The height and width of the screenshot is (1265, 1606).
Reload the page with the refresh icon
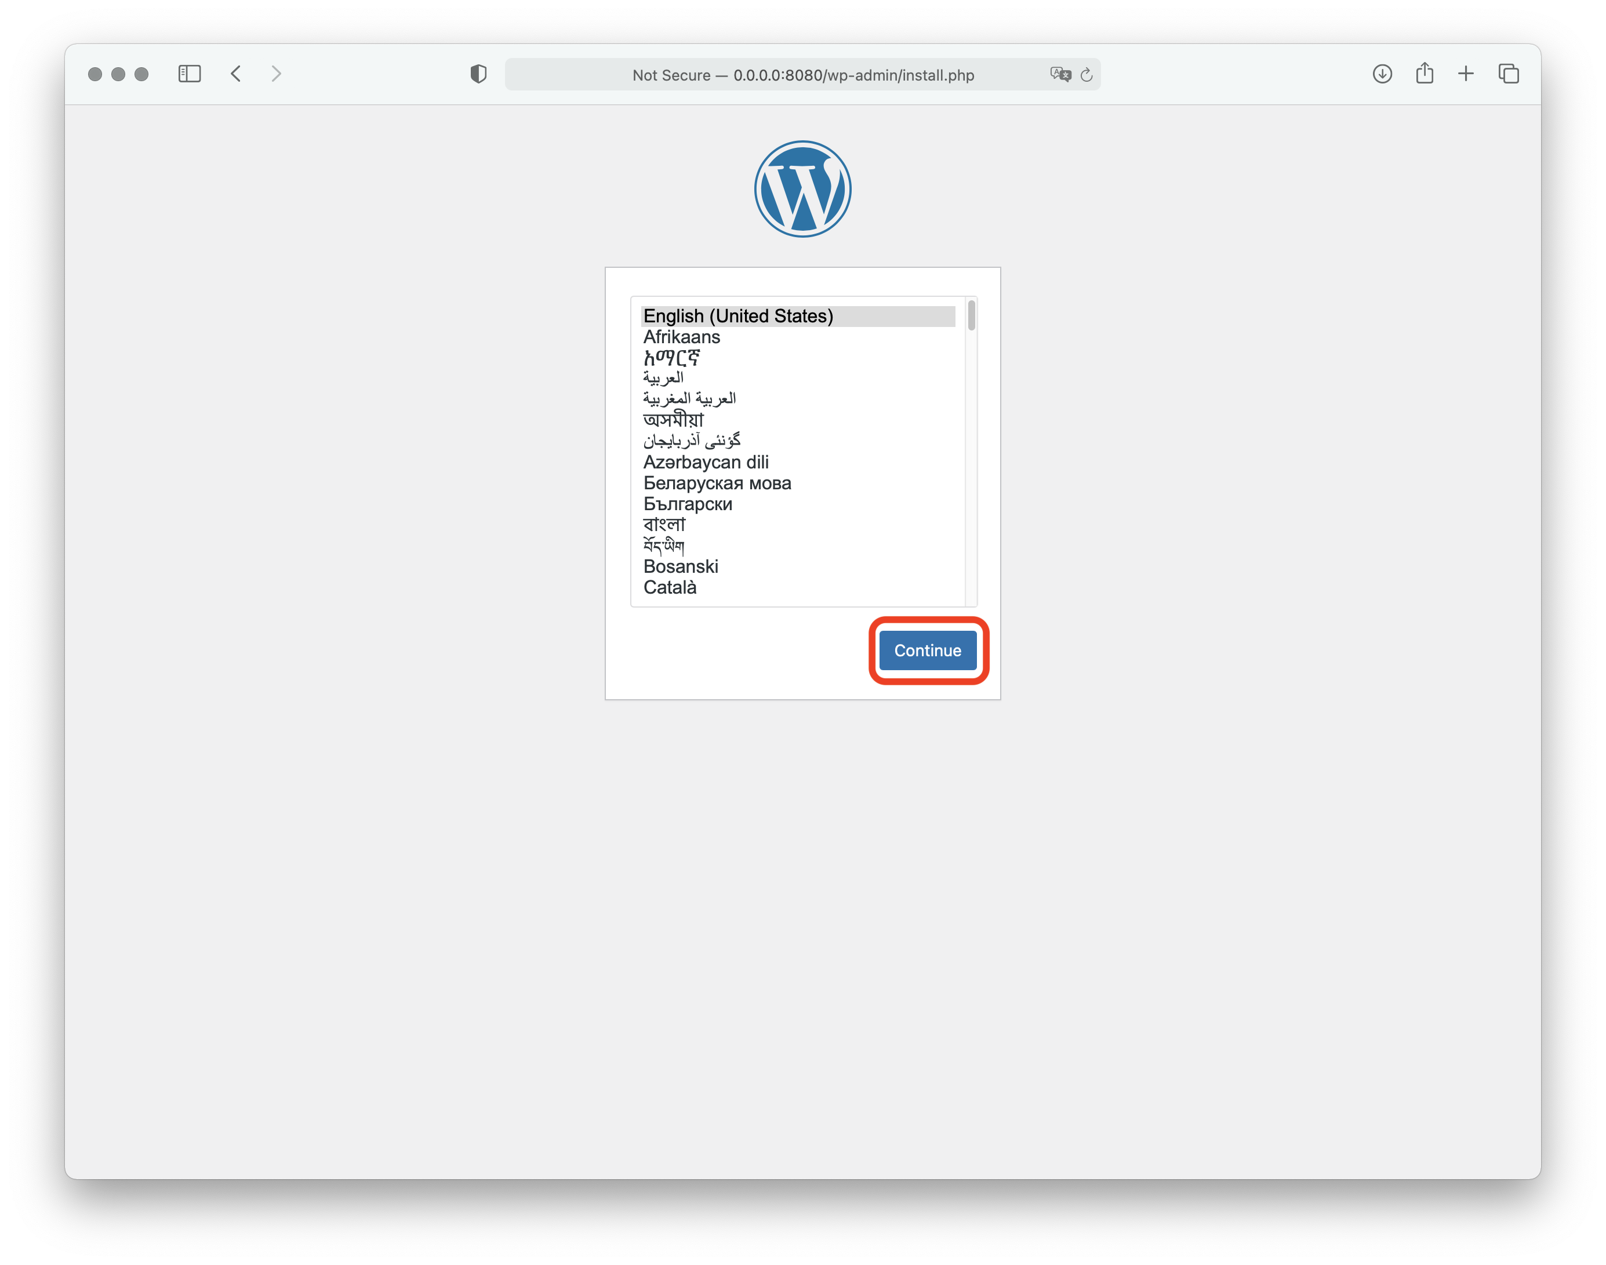pyautogui.click(x=1087, y=75)
